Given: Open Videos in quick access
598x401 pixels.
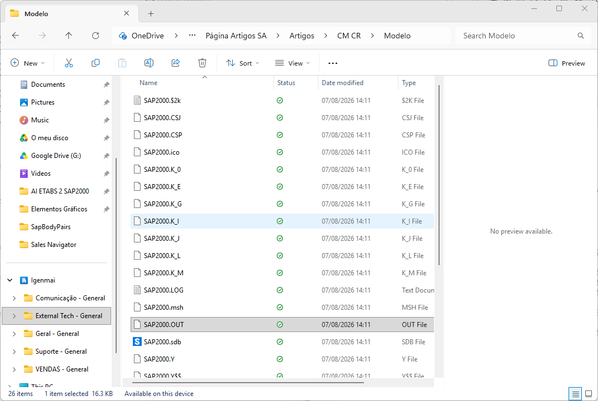Looking at the screenshot, I should tap(41, 173).
